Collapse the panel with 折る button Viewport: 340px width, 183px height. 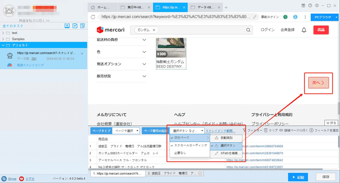coord(331,123)
